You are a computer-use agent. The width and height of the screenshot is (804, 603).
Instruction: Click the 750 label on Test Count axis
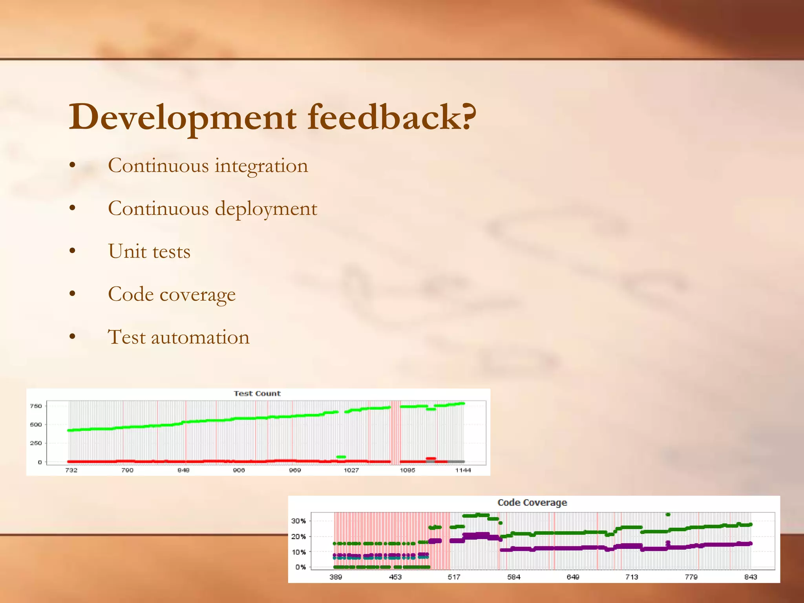coord(36,406)
